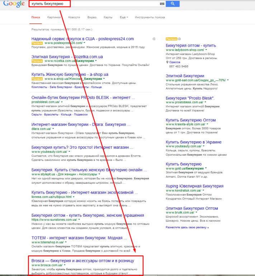The width and height of the screenshot is (255, 276).
Task: Click the info icon beside the postexpress24 ad
Action: pos(154,39)
